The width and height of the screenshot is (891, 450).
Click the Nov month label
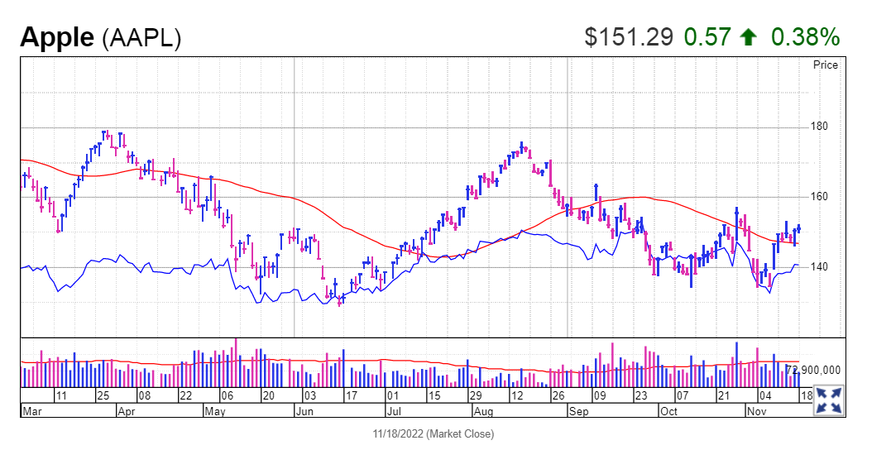pos(757,411)
